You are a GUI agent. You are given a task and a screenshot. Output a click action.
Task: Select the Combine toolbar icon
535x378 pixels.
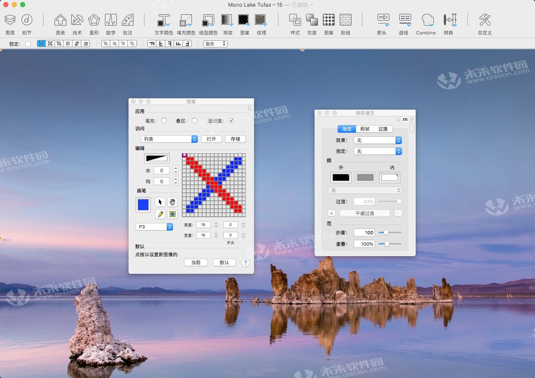click(425, 19)
